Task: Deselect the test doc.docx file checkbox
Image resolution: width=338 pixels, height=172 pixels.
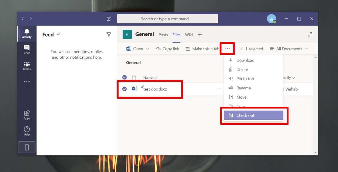Action: click(124, 89)
